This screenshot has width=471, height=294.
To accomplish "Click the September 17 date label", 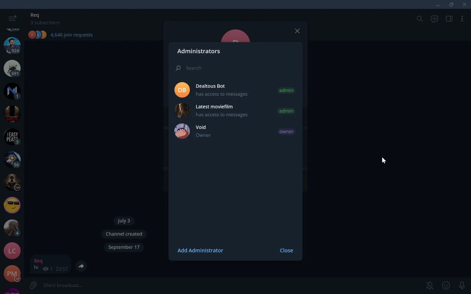I will (124, 247).
